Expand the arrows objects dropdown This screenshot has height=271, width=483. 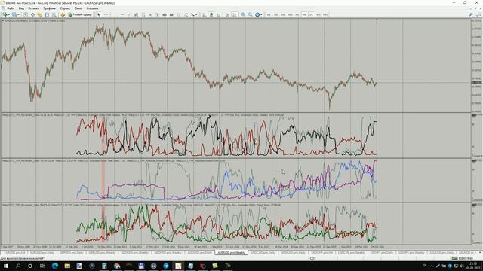point(196,14)
